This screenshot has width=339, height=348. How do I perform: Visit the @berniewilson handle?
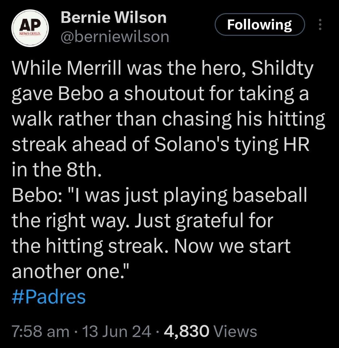[x=115, y=37]
